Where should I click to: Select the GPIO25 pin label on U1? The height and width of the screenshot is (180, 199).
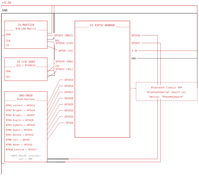click(69, 104)
